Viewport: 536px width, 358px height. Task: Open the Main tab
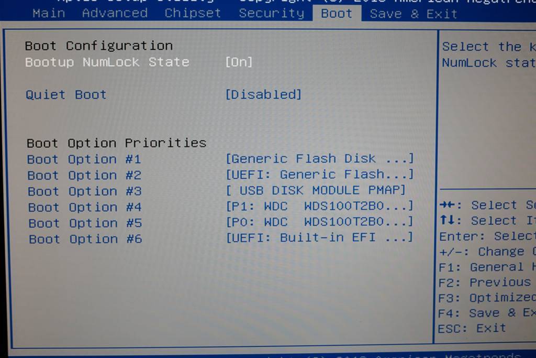pyautogui.click(x=49, y=13)
